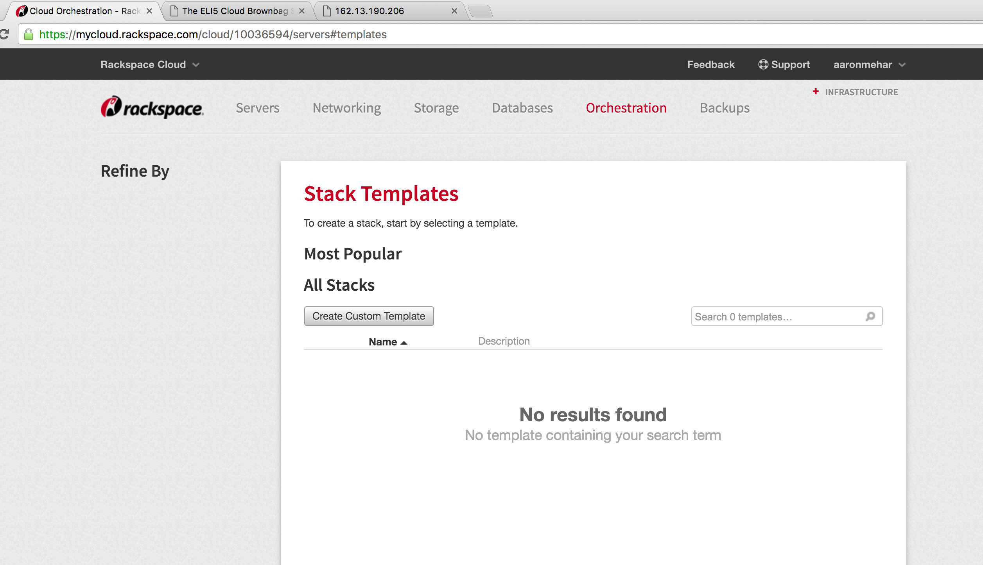The image size is (983, 565).
Task: Open the Servers navigation menu
Action: [x=258, y=108]
